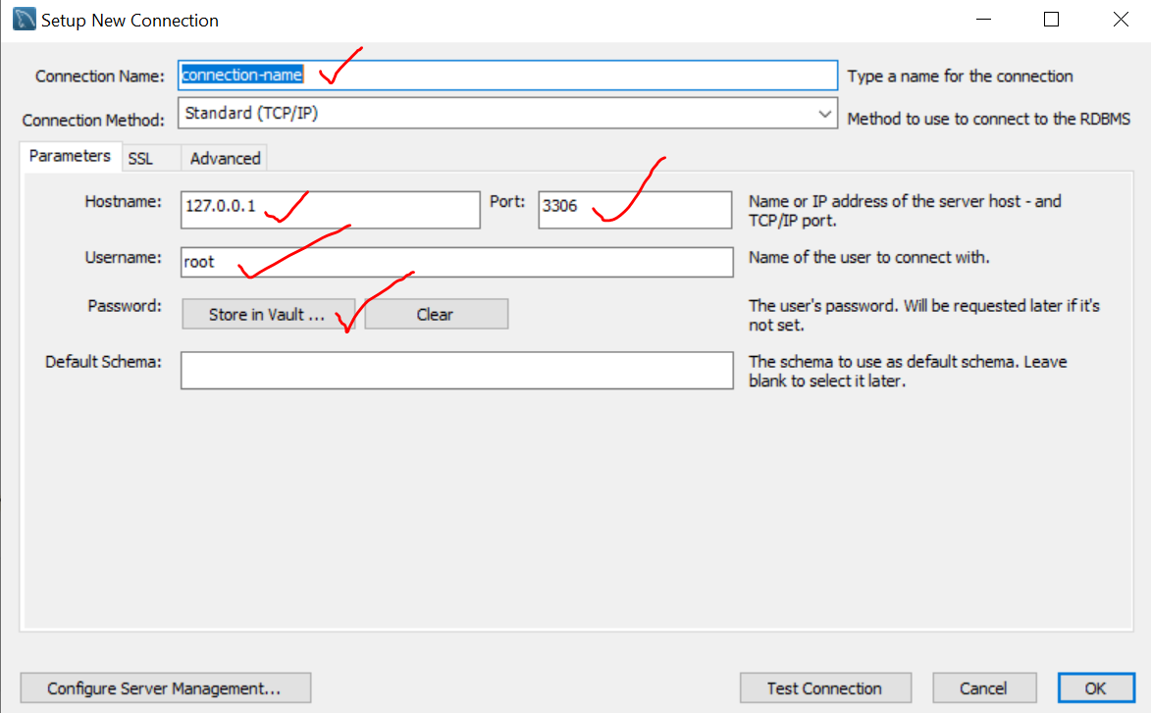The width and height of the screenshot is (1151, 713).
Task: Open Configure Server Management
Action: click(165, 688)
